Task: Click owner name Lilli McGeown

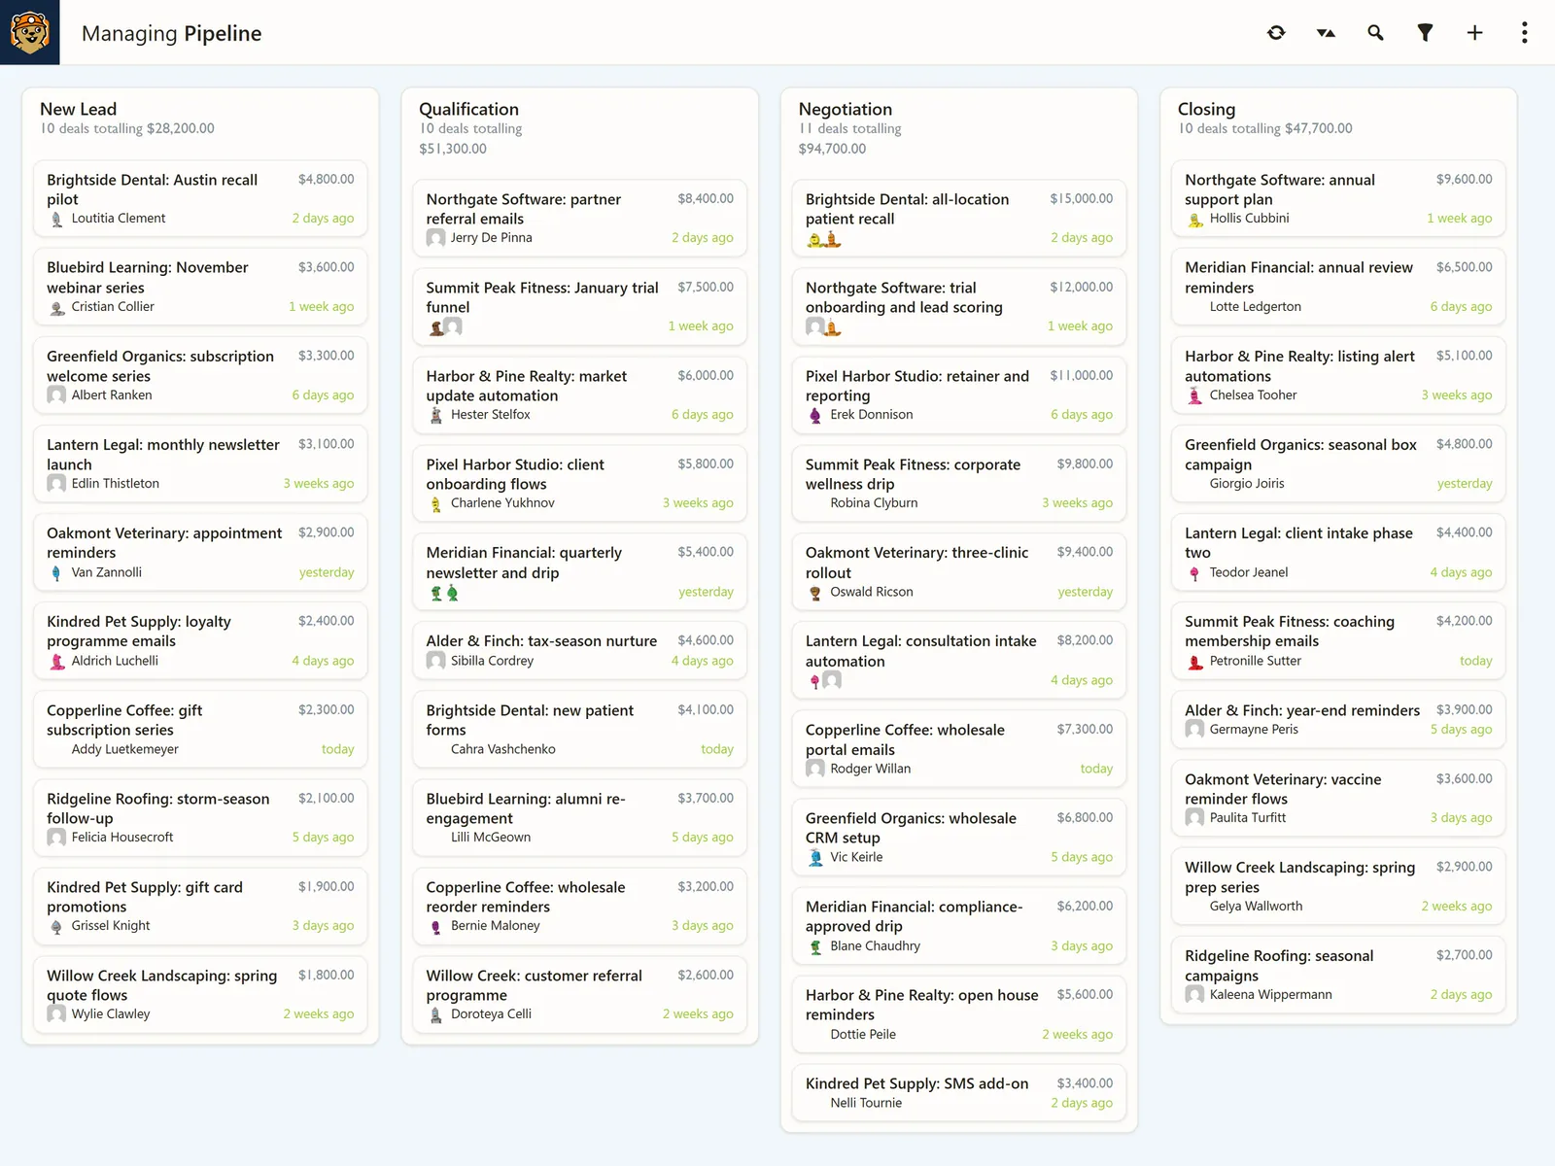Action: (x=491, y=838)
